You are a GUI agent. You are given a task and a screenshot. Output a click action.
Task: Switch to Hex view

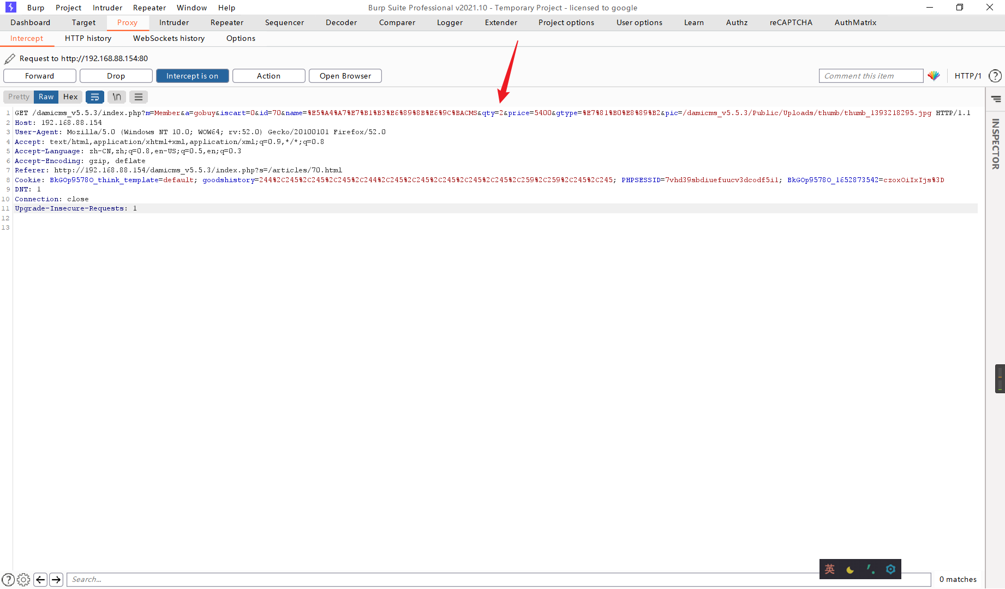tap(70, 97)
